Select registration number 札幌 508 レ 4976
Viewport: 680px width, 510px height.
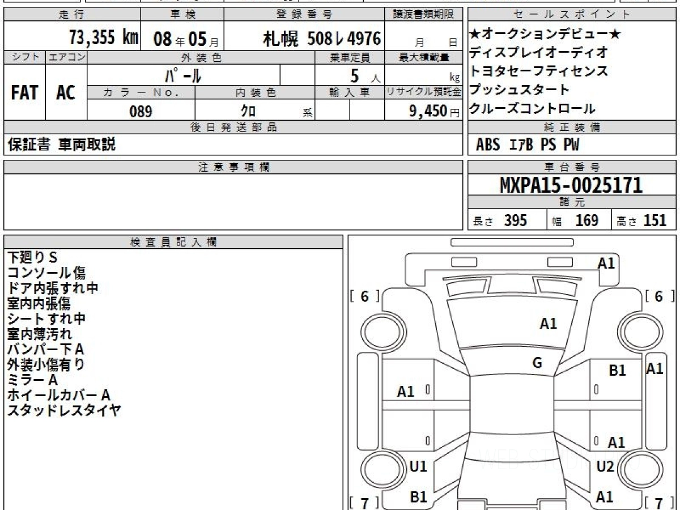322,39
